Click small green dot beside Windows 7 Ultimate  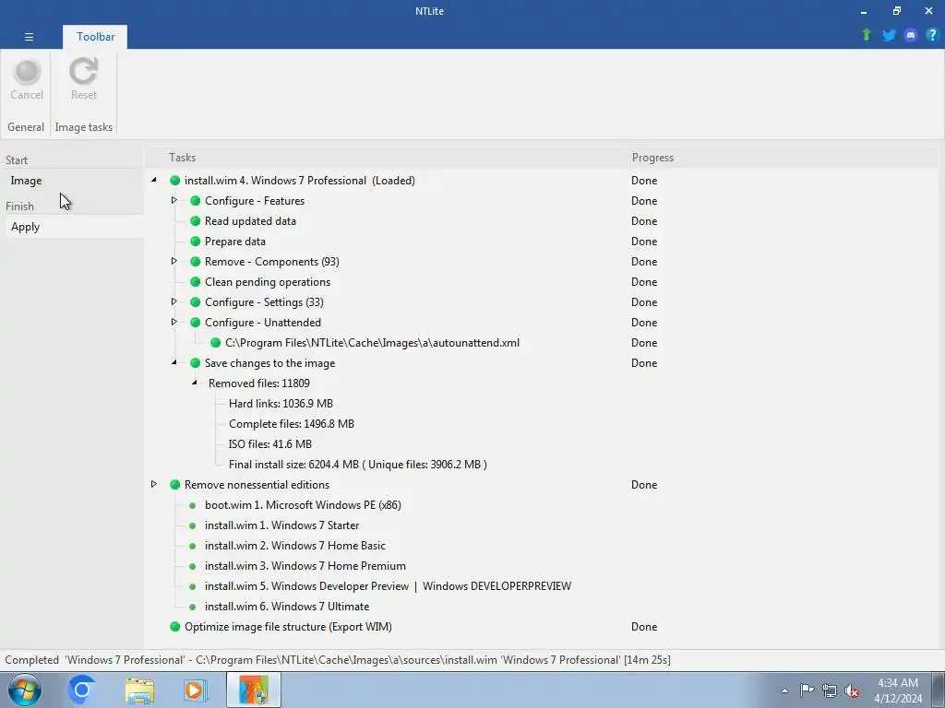(x=192, y=607)
